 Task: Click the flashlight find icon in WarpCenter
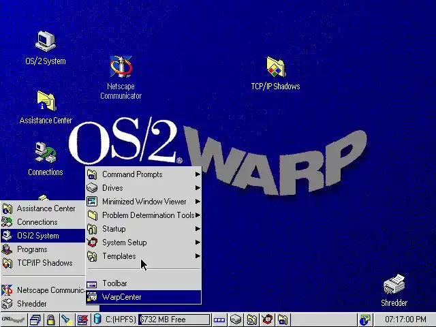(x=67, y=320)
